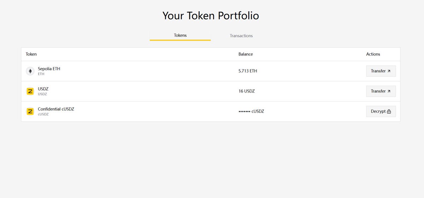The height and width of the screenshot is (198, 424).
Task: Click the Actions column header
Action: (373, 54)
